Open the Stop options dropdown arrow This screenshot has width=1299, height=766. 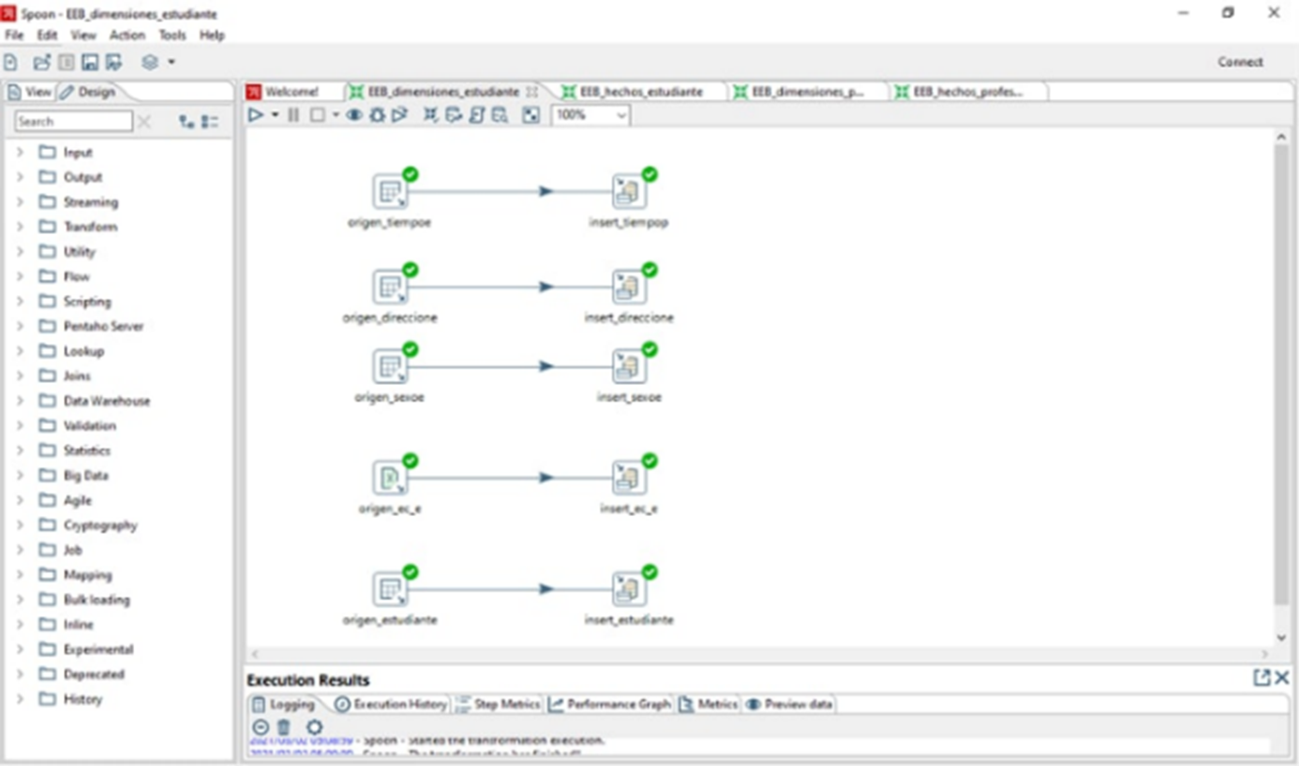(336, 114)
